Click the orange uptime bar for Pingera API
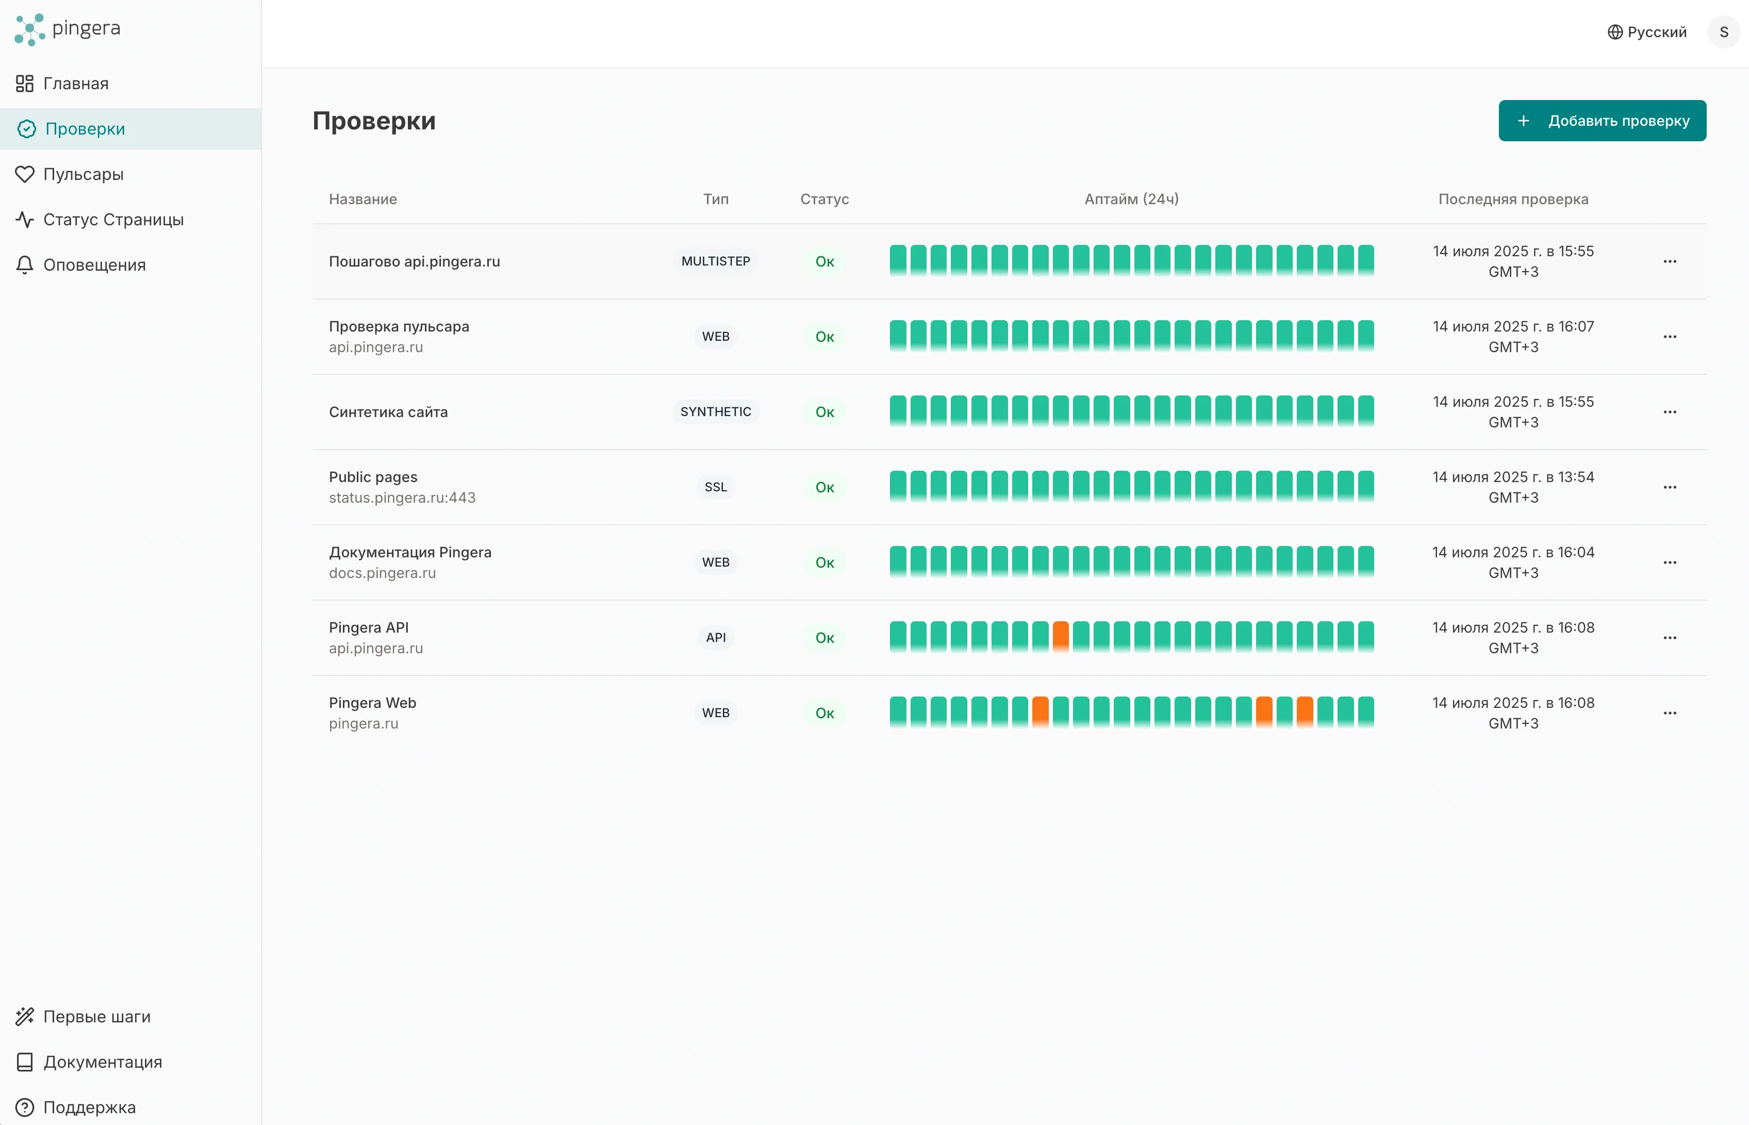 1061,636
